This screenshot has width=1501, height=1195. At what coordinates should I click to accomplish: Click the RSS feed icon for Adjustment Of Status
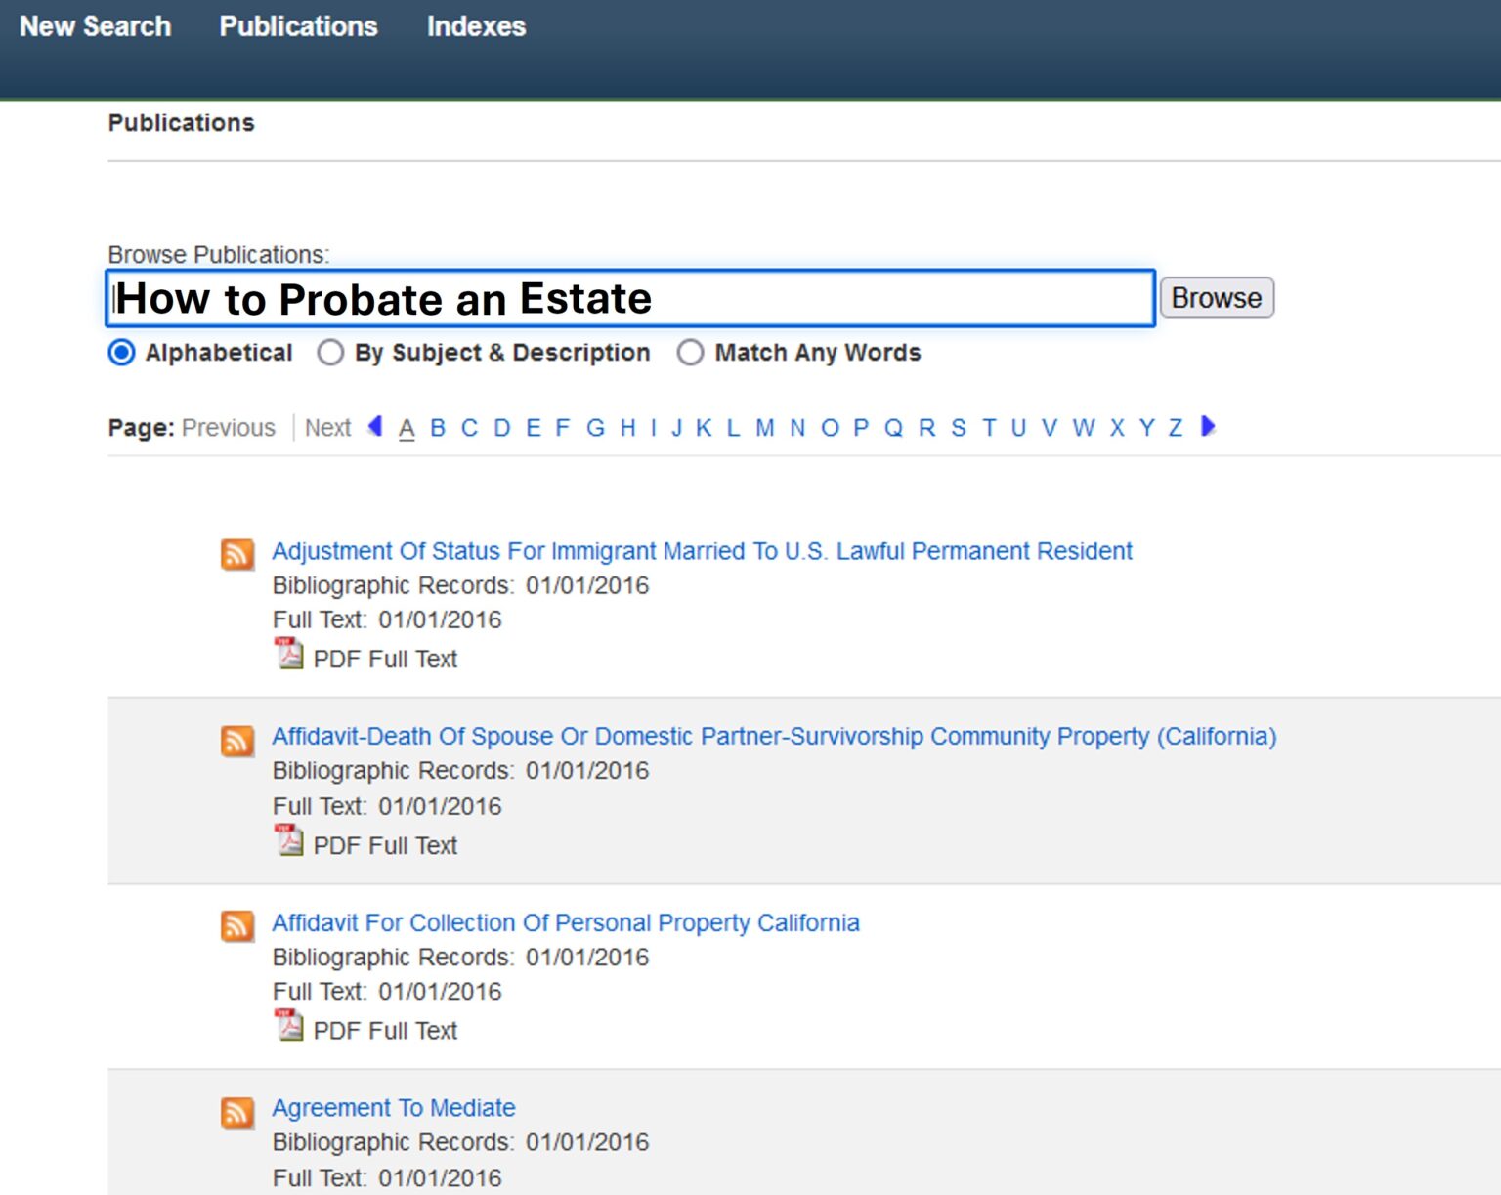tap(236, 553)
